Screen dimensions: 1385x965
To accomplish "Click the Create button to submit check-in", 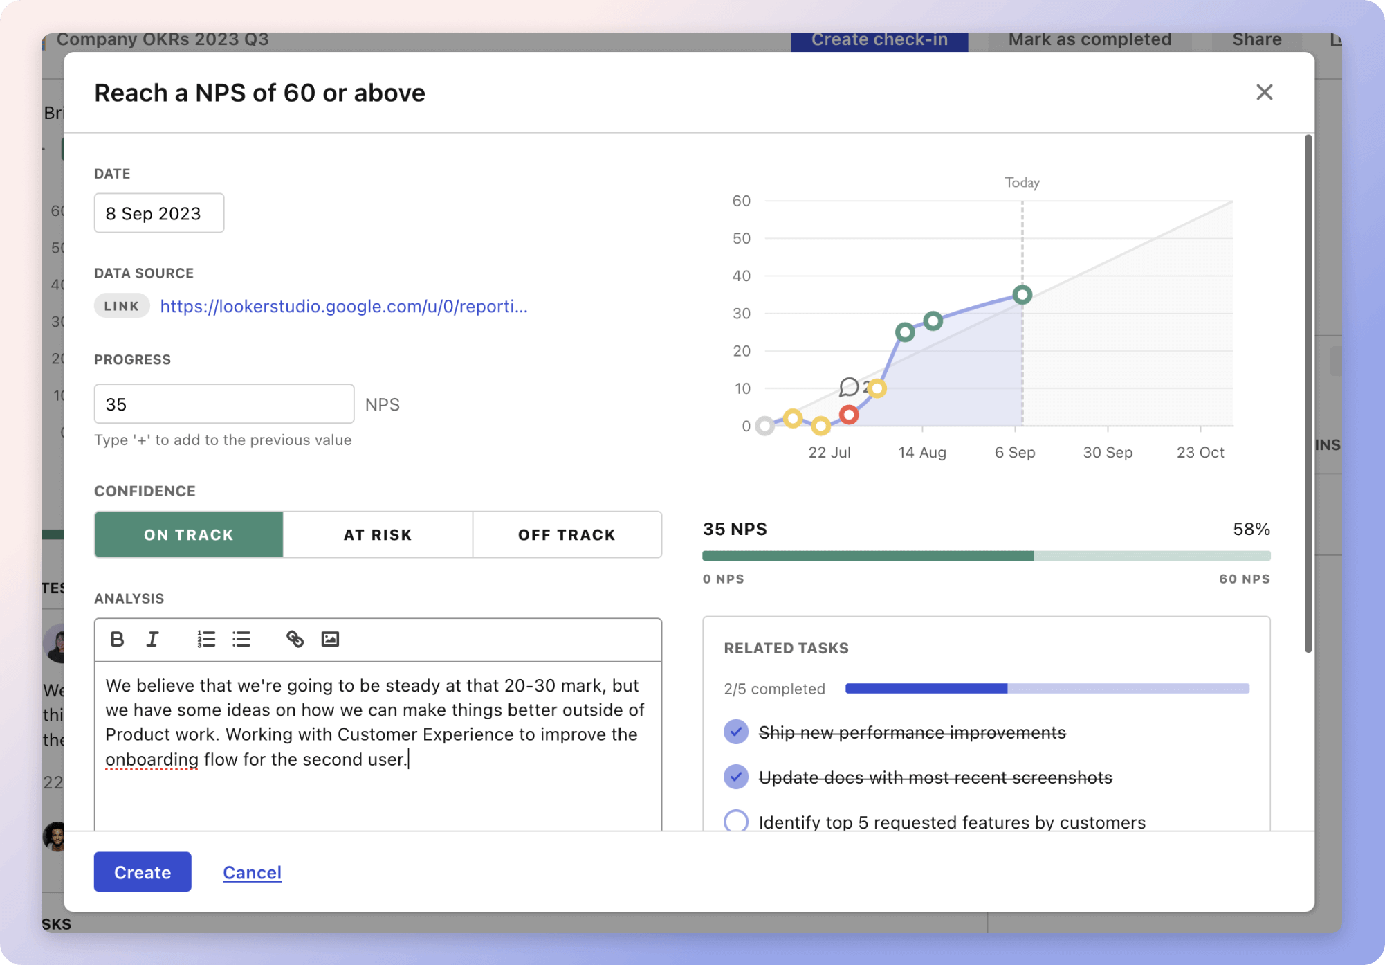I will pos(142,872).
